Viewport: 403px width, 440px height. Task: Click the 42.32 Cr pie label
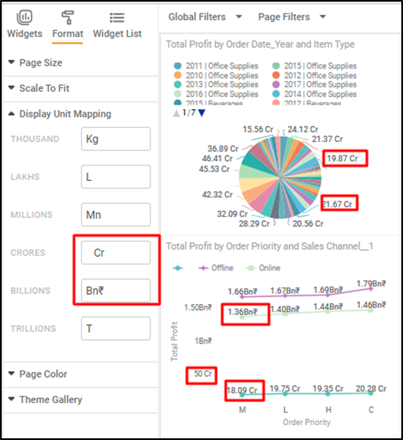217,195
